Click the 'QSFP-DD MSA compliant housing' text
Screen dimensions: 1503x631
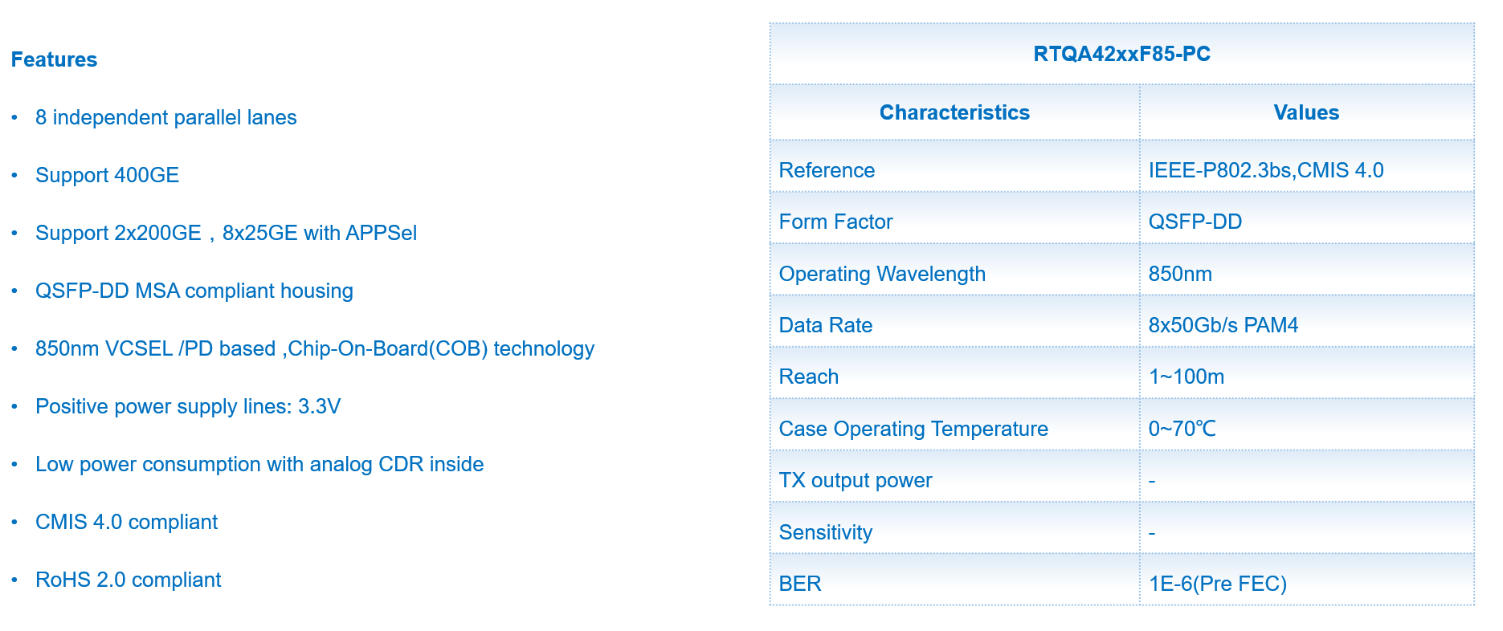tap(194, 291)
